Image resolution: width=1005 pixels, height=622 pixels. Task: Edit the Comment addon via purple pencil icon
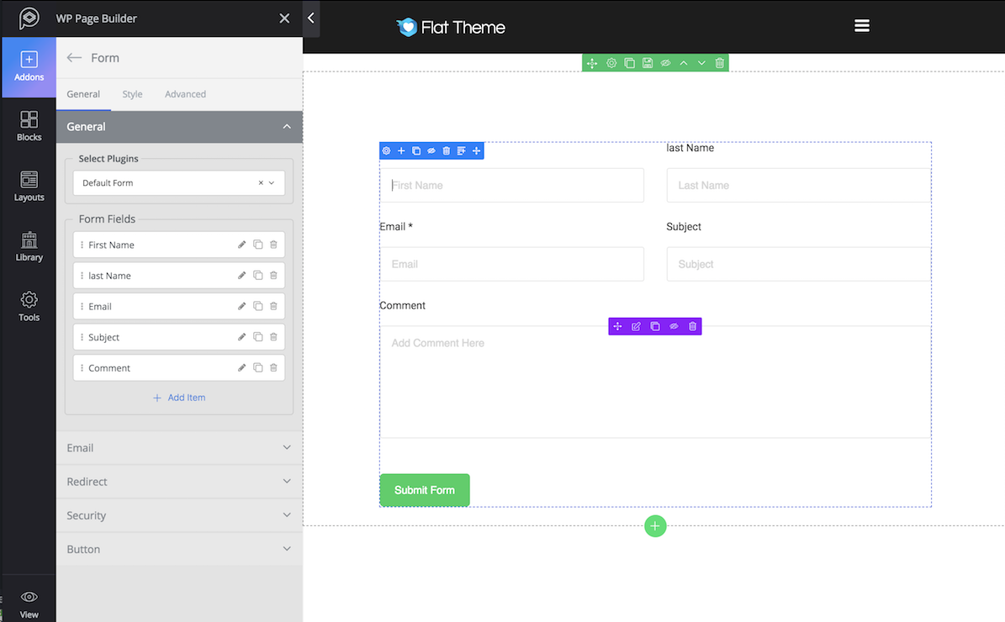pyautogui.click(x=637, y=326)
